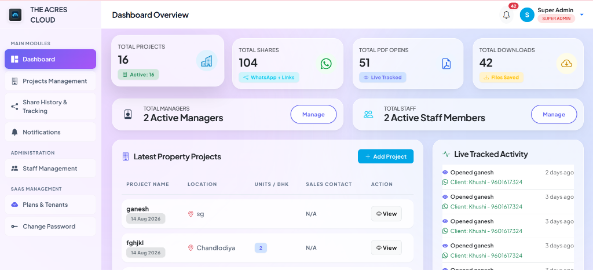
Task: Click the 42 notification count badge
Action: pyautogui.click(x=513, y=6)
